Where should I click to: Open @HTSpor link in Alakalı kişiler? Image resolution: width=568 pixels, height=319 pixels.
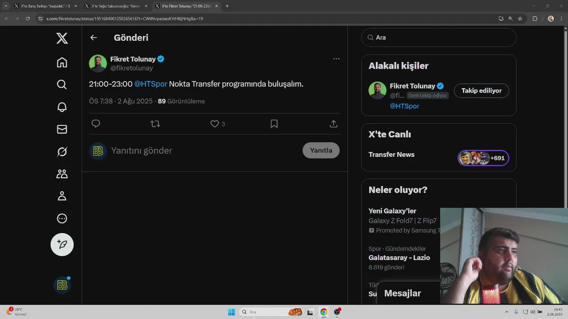pos(404,106)
